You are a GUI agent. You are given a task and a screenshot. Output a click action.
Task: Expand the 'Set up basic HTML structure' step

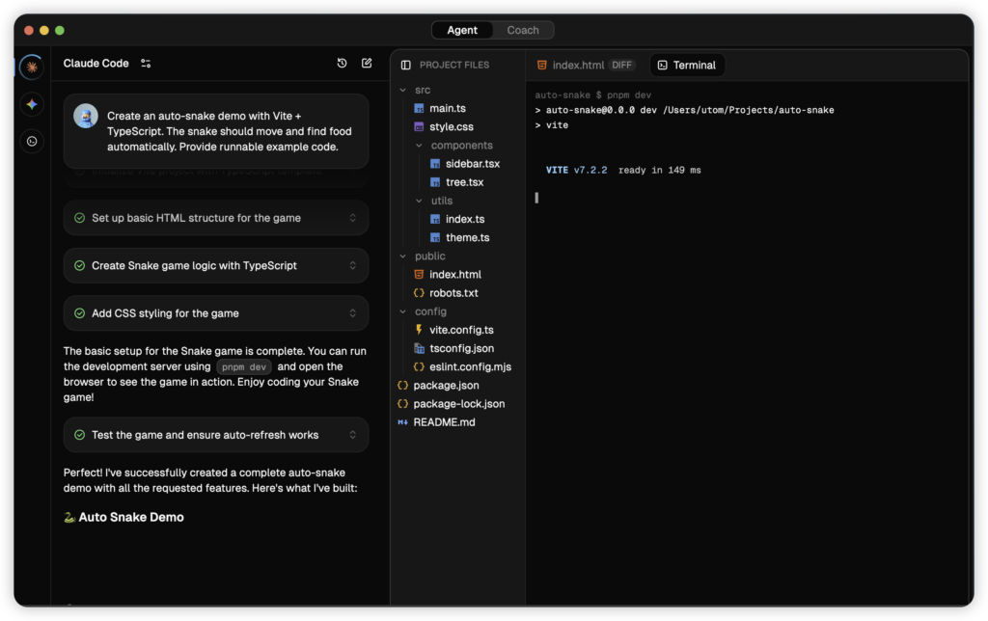point(353,218)
